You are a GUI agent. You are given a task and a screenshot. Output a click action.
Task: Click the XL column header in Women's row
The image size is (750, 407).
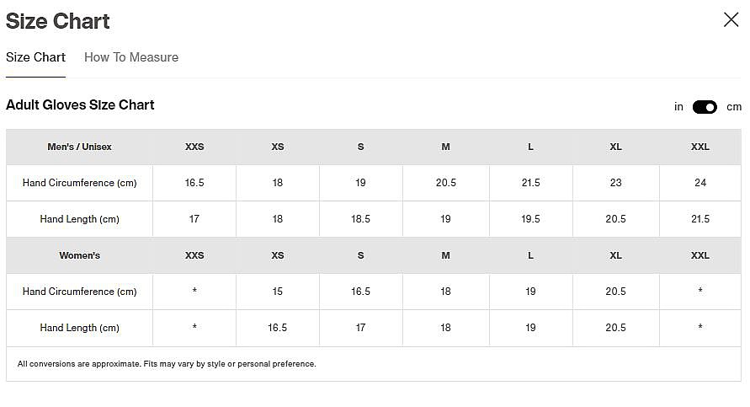coord(615,255)
